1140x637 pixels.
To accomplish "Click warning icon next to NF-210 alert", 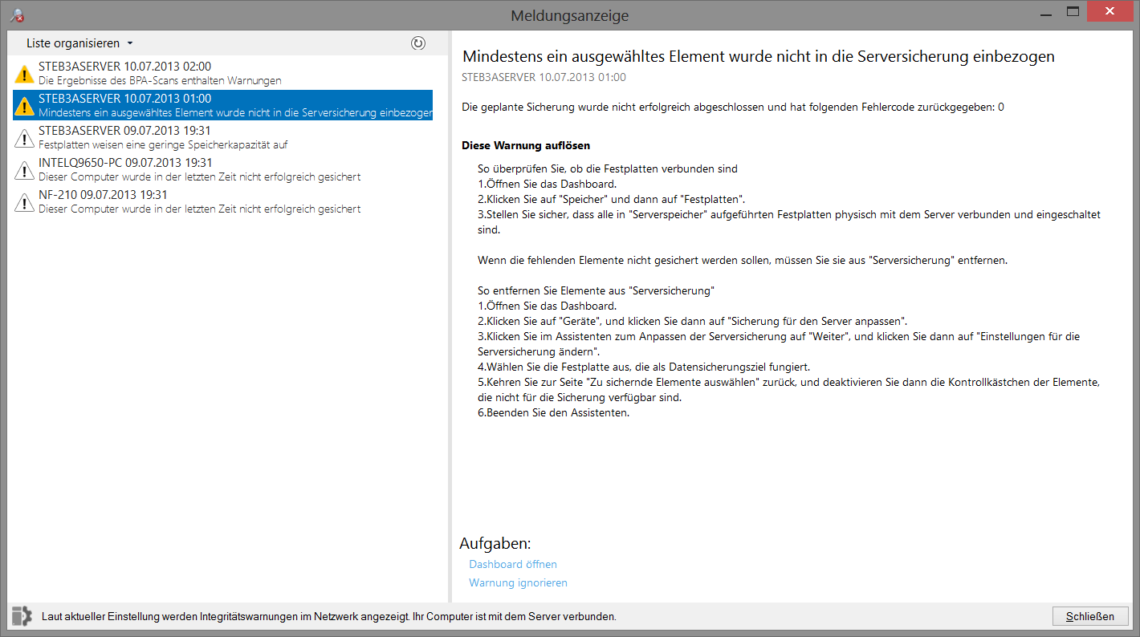I will (24, 202).
